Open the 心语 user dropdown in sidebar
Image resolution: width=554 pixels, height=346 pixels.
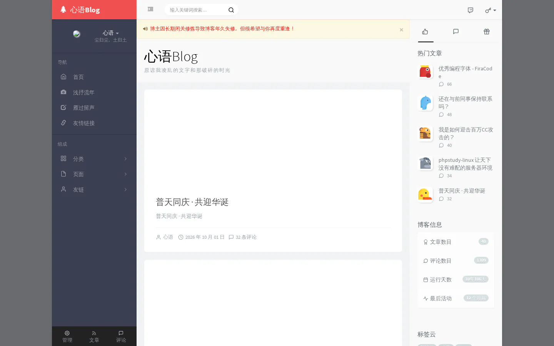110,33
